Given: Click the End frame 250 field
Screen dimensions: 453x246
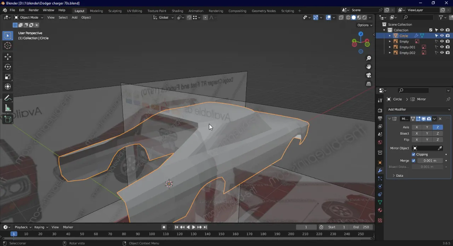Looking at the screenshot, I should pos(361,227).
